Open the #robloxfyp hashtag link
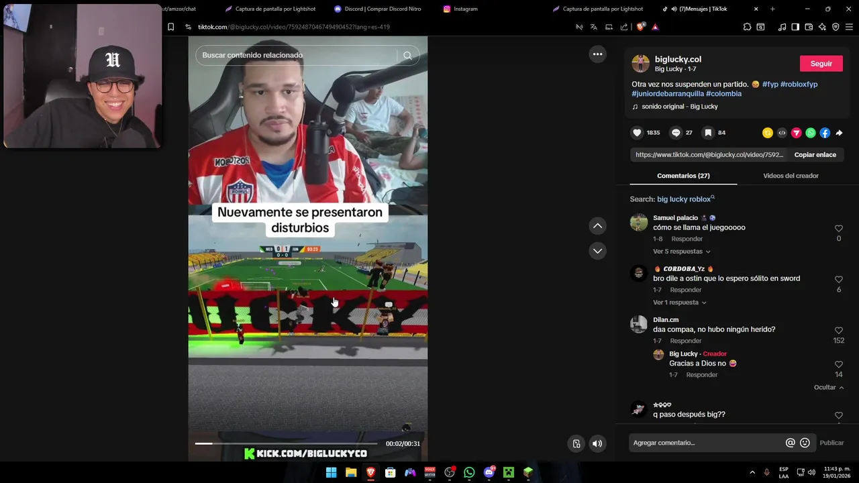The image size is (859, 483). tap(799, 85)
